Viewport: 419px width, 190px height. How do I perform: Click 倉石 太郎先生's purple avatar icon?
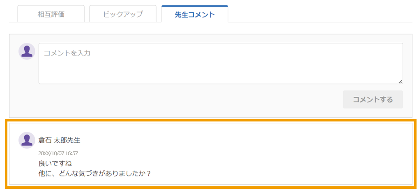27,140
